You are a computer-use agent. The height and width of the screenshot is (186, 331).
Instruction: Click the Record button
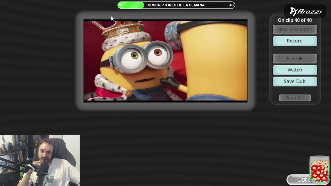(x=295, y=41)
